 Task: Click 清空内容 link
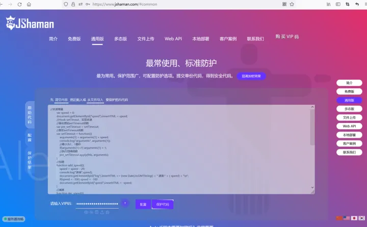click(x=61, y=100)
